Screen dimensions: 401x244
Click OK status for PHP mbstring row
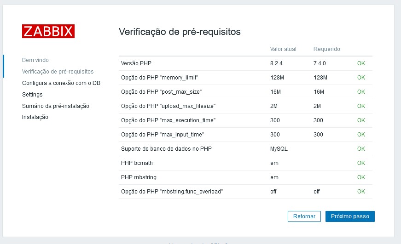coord(361,177)
